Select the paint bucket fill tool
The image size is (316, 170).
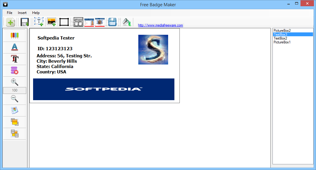pos(127,22)
